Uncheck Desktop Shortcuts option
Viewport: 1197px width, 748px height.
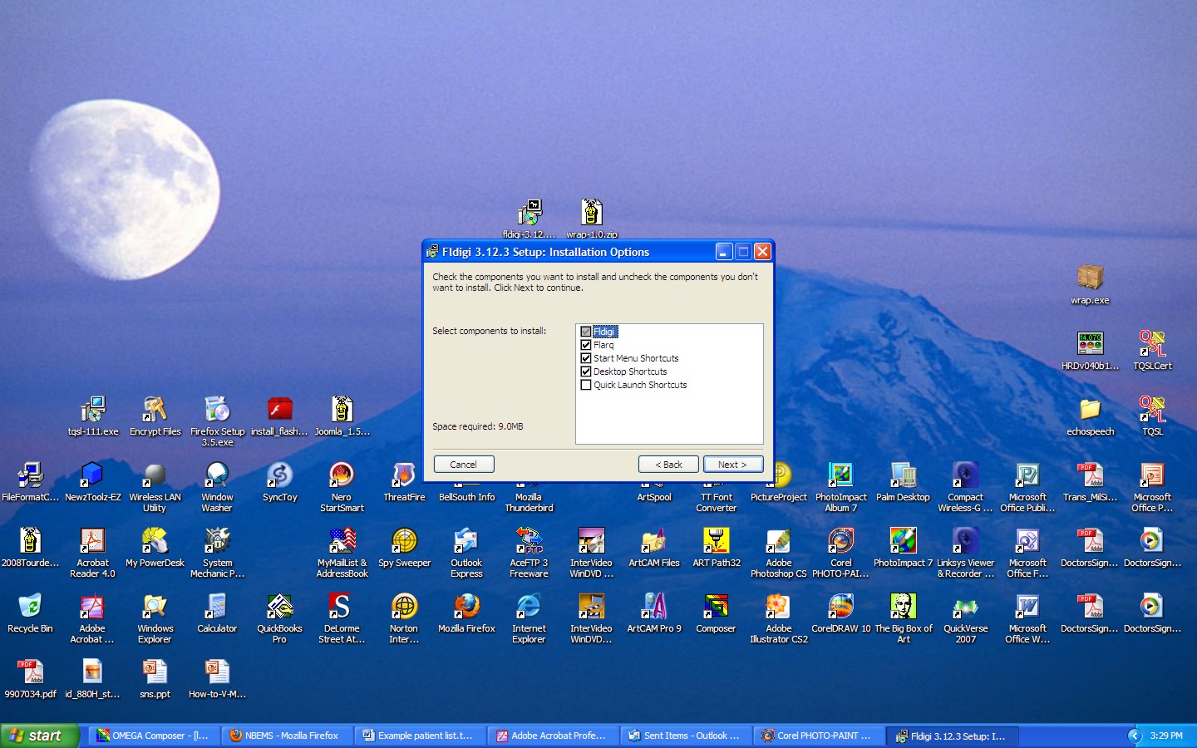[586, 372]
